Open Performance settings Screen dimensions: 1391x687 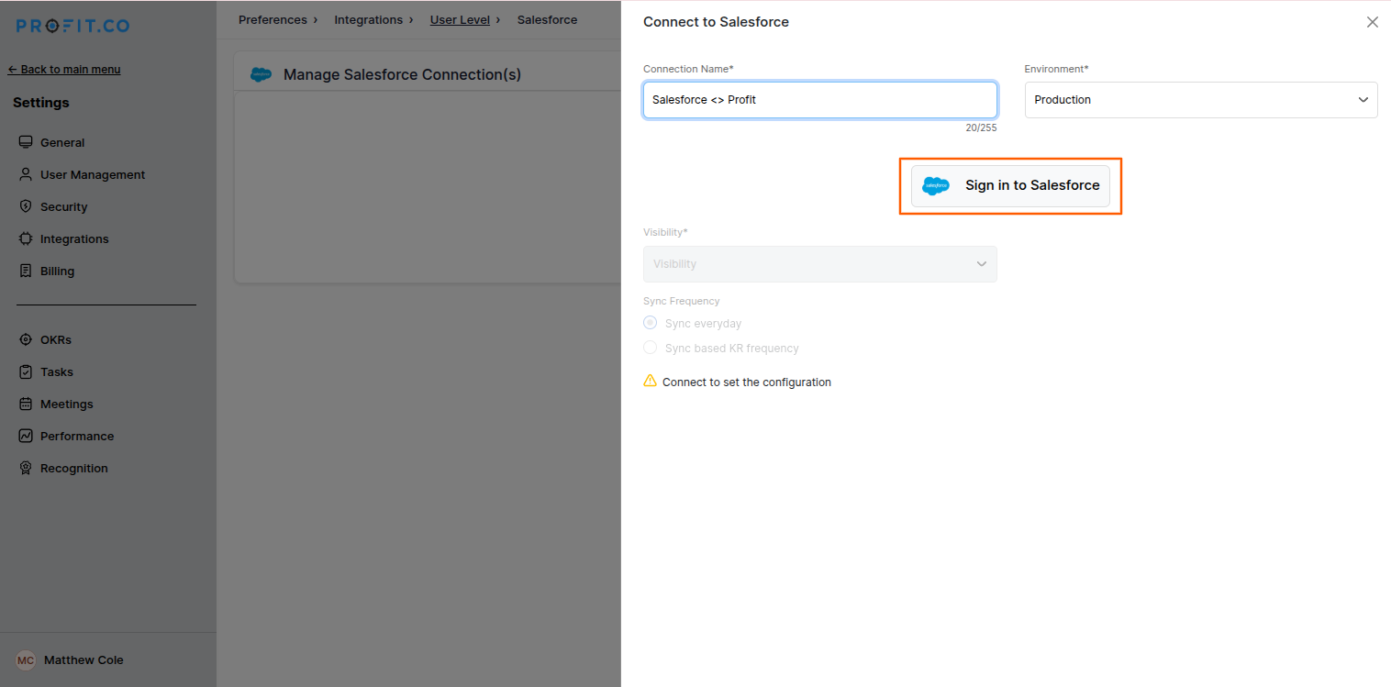(x=77, y=436)
